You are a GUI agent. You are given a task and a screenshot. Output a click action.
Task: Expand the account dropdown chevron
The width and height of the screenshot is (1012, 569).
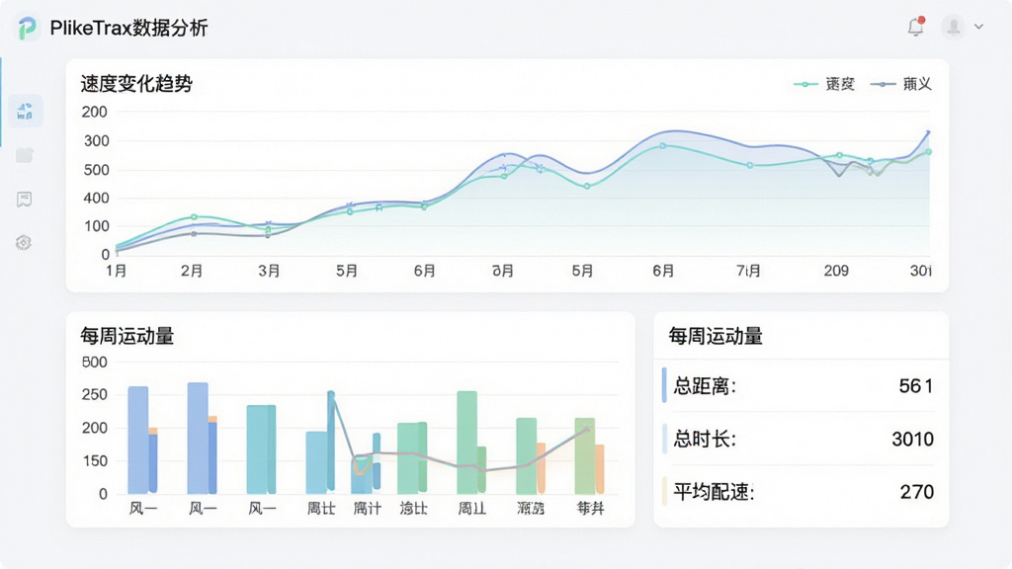pyautogui.click(x=978, y=27)
